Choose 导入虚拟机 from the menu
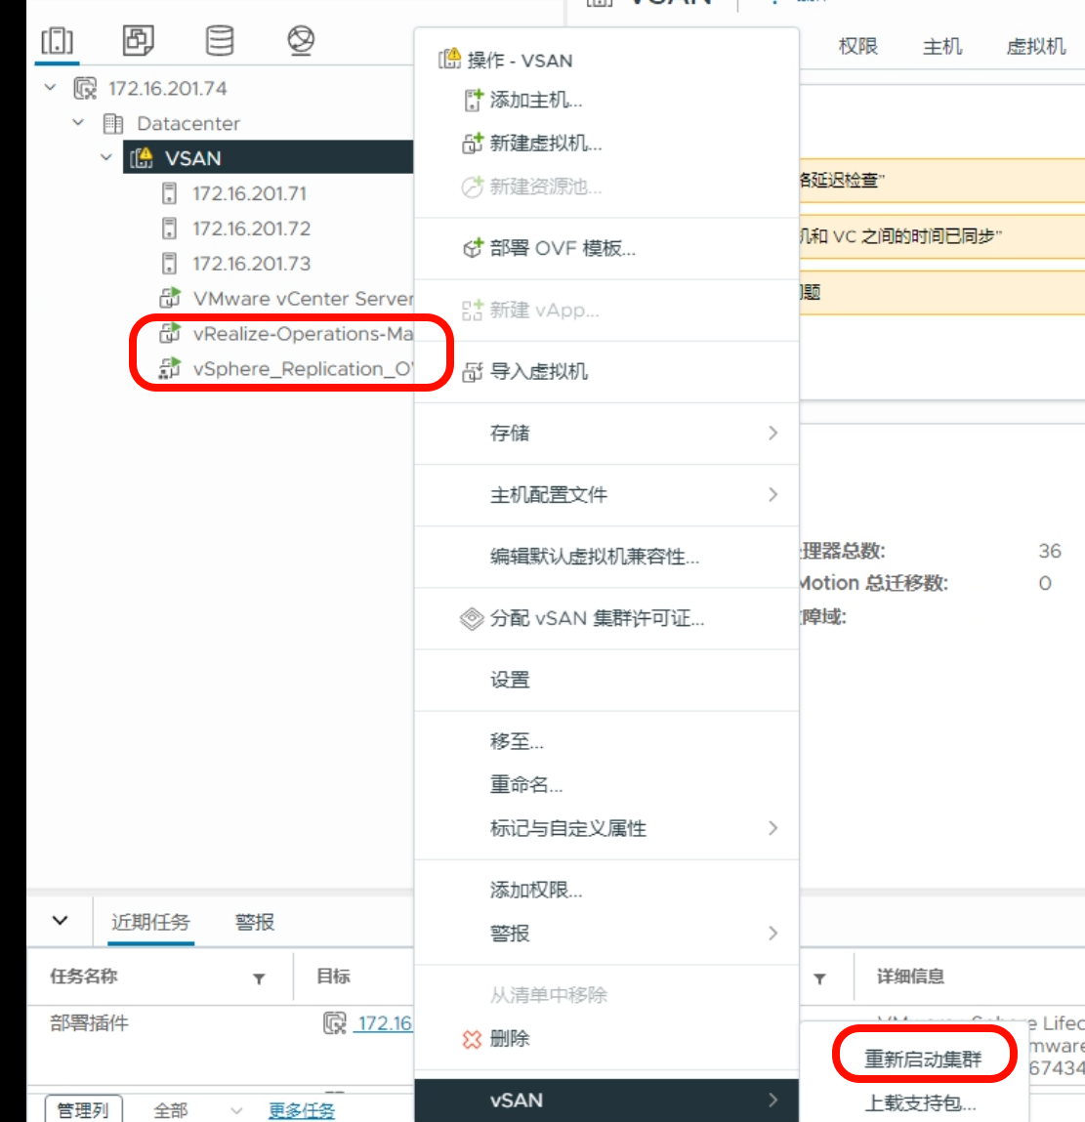 (x=539, y=372)
